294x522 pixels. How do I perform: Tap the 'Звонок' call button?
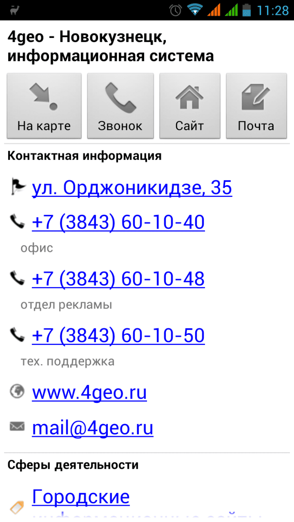[120, 106]
